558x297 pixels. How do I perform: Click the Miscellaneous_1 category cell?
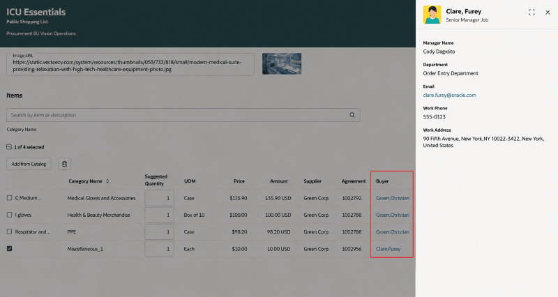[85, 249]
